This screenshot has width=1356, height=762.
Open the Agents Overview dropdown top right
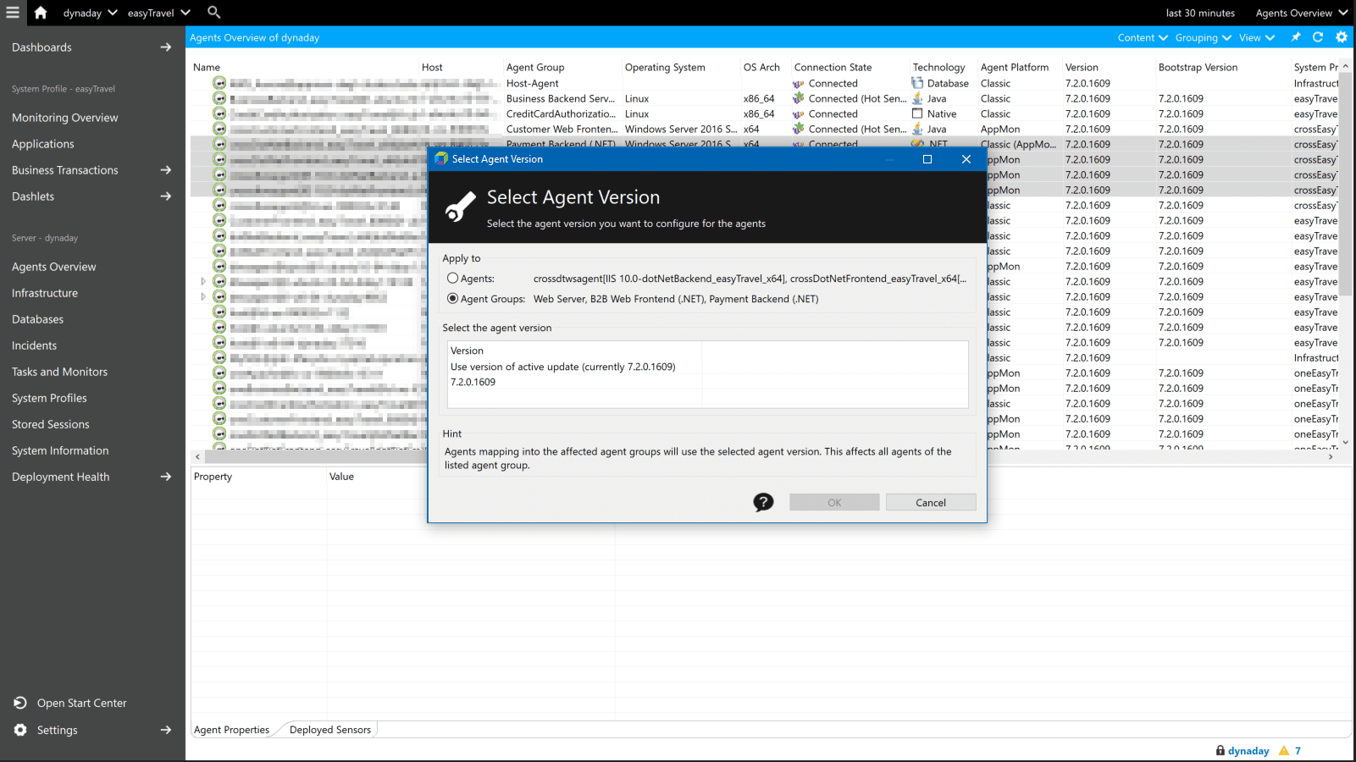1302,13
